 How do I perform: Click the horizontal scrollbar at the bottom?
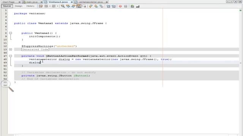[x=123, y=135]
